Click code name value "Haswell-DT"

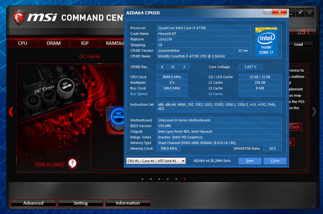(204, 34)
